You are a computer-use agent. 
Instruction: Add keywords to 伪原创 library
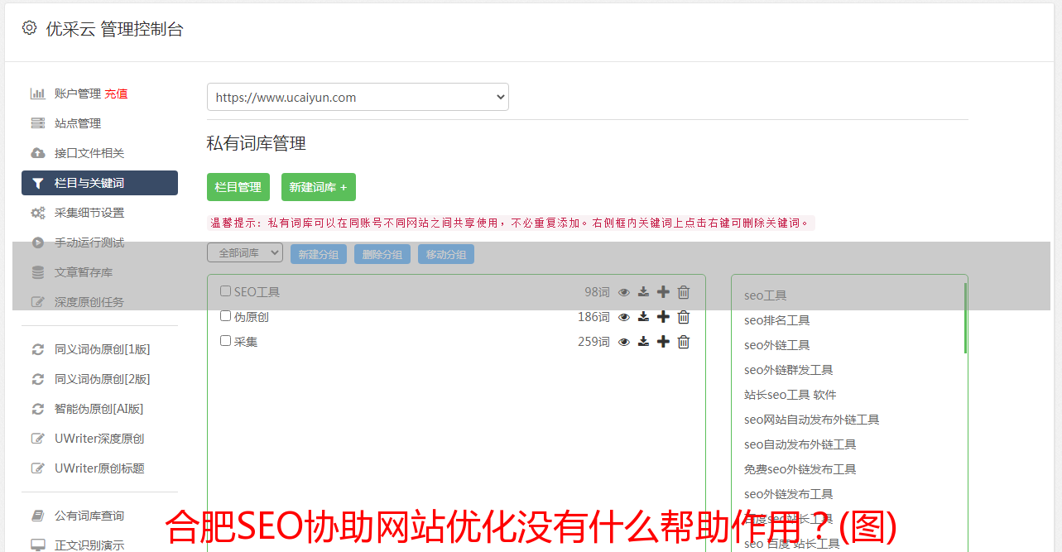pos(663,317)
